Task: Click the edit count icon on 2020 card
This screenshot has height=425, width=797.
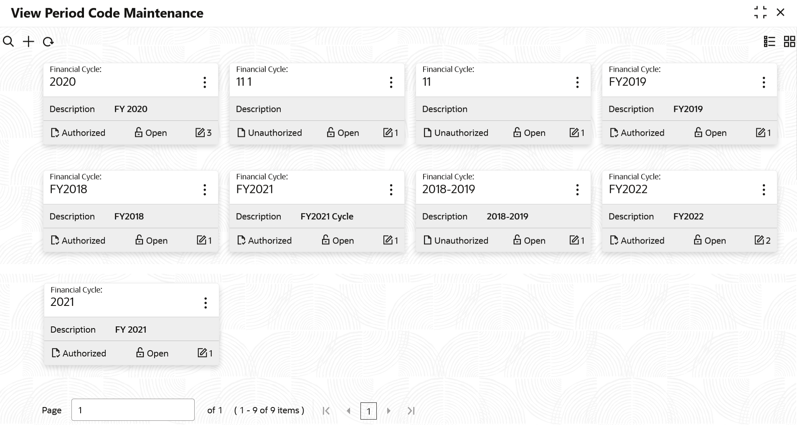Action: click(x=200, y=132)
